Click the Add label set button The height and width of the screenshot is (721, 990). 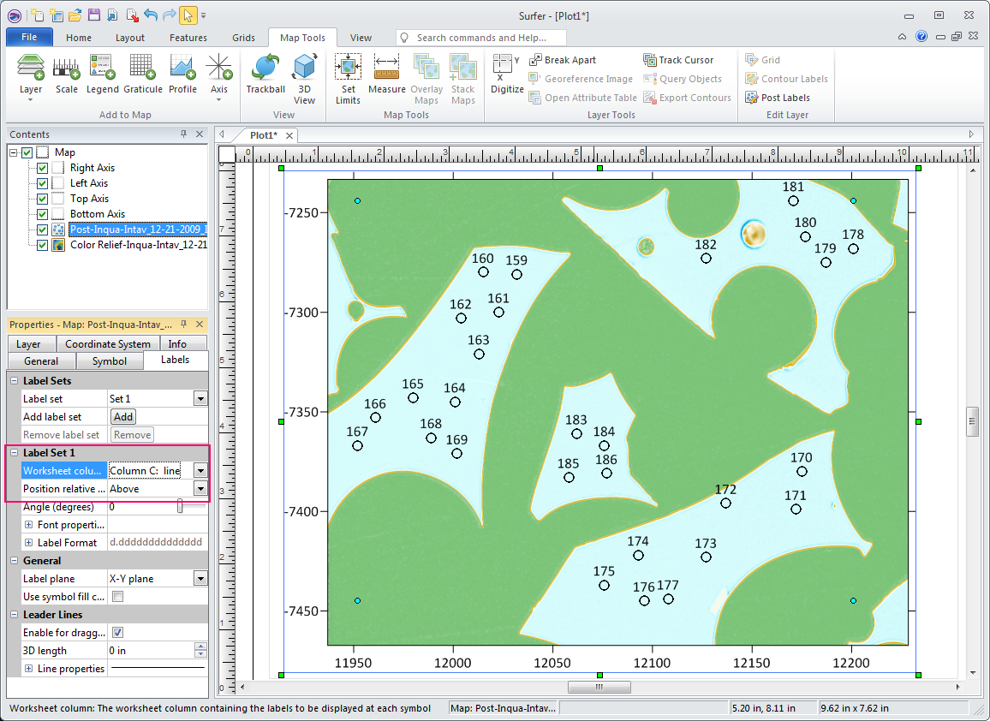(123, 417)
